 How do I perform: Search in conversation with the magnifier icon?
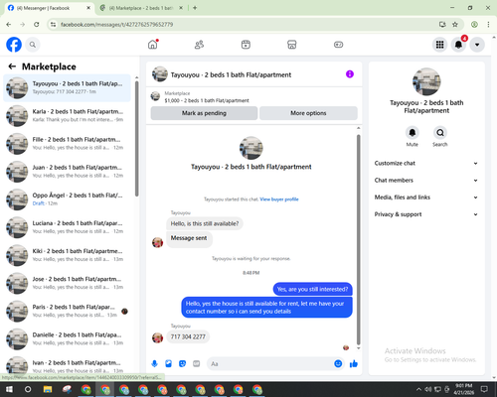(440, 133)
